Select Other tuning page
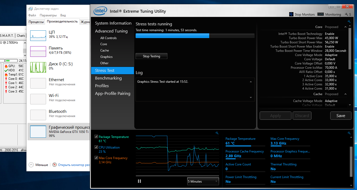The height and width of the screenshot is (190, 357). [x=104, y=63]
